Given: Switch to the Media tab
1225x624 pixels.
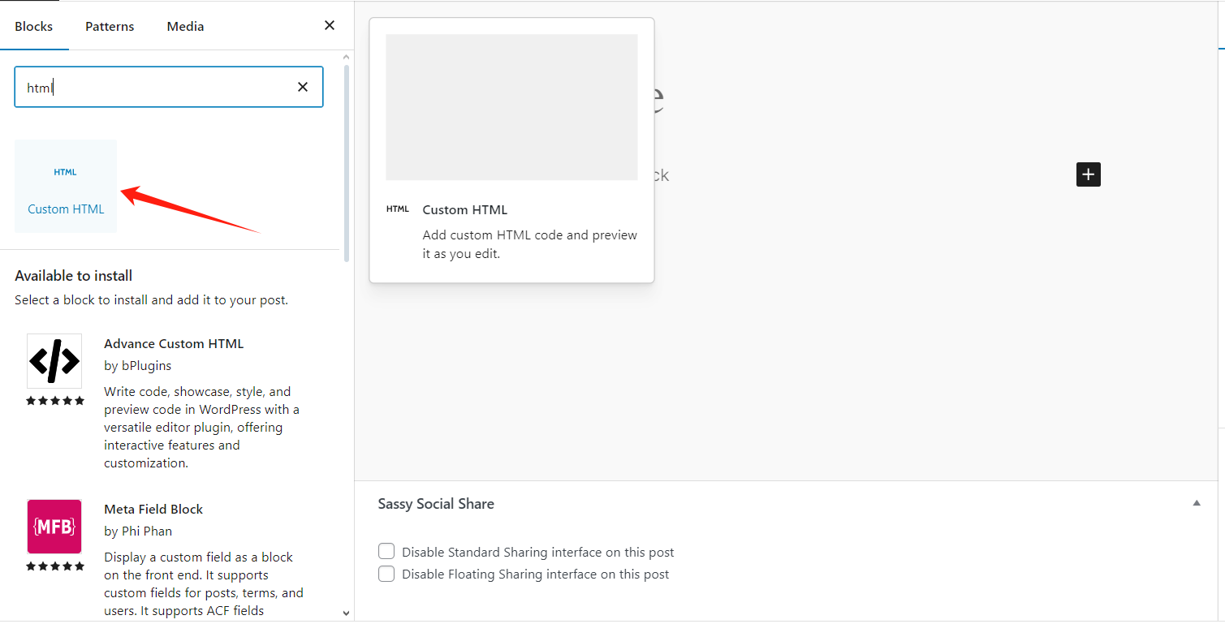Looking at the screenshot, I should [x=184, y=25].
